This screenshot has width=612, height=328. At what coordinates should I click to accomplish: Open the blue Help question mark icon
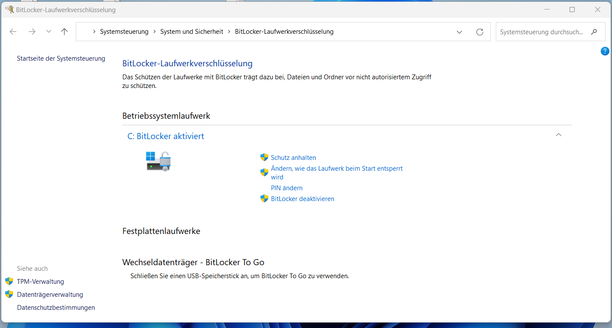[605, 51]
